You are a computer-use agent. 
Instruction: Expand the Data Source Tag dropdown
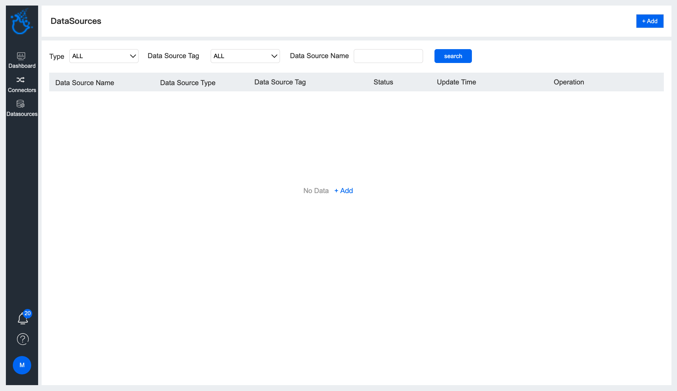coord(245,56)
